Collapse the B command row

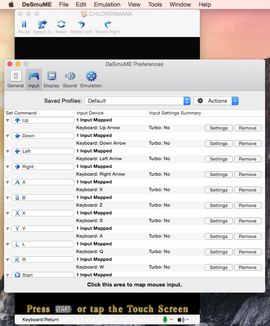[7, 198]
